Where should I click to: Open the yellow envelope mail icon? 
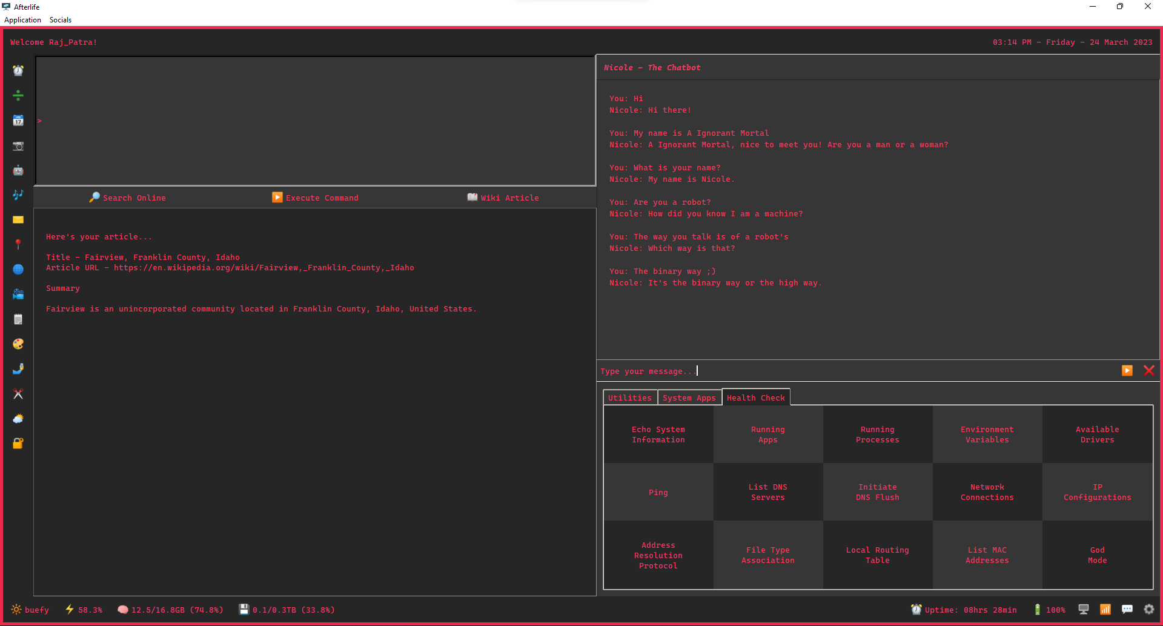[18, 219]
